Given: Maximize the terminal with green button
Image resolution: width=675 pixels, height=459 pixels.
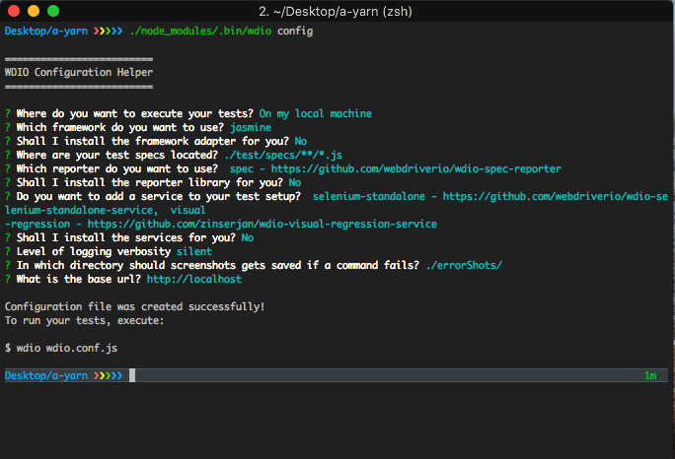Looking at the screenshot, I should pyautogui.click(x=53, y=11).
